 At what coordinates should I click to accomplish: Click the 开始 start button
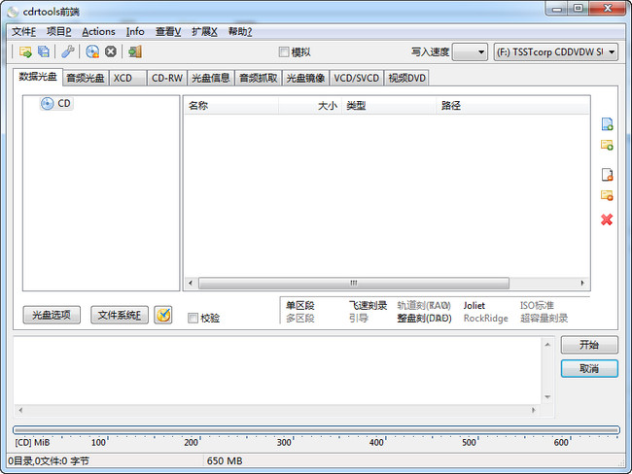589,345
